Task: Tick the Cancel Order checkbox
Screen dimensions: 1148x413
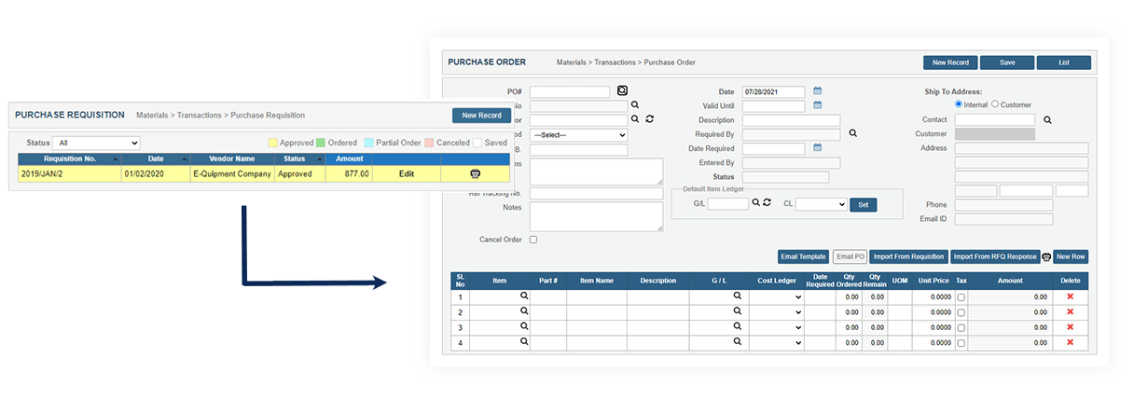Action: [x=533, y=240]
